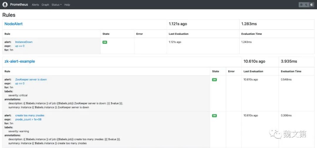Click InstanceDown last evaluation 1.121s ago cell

(175, 42)
